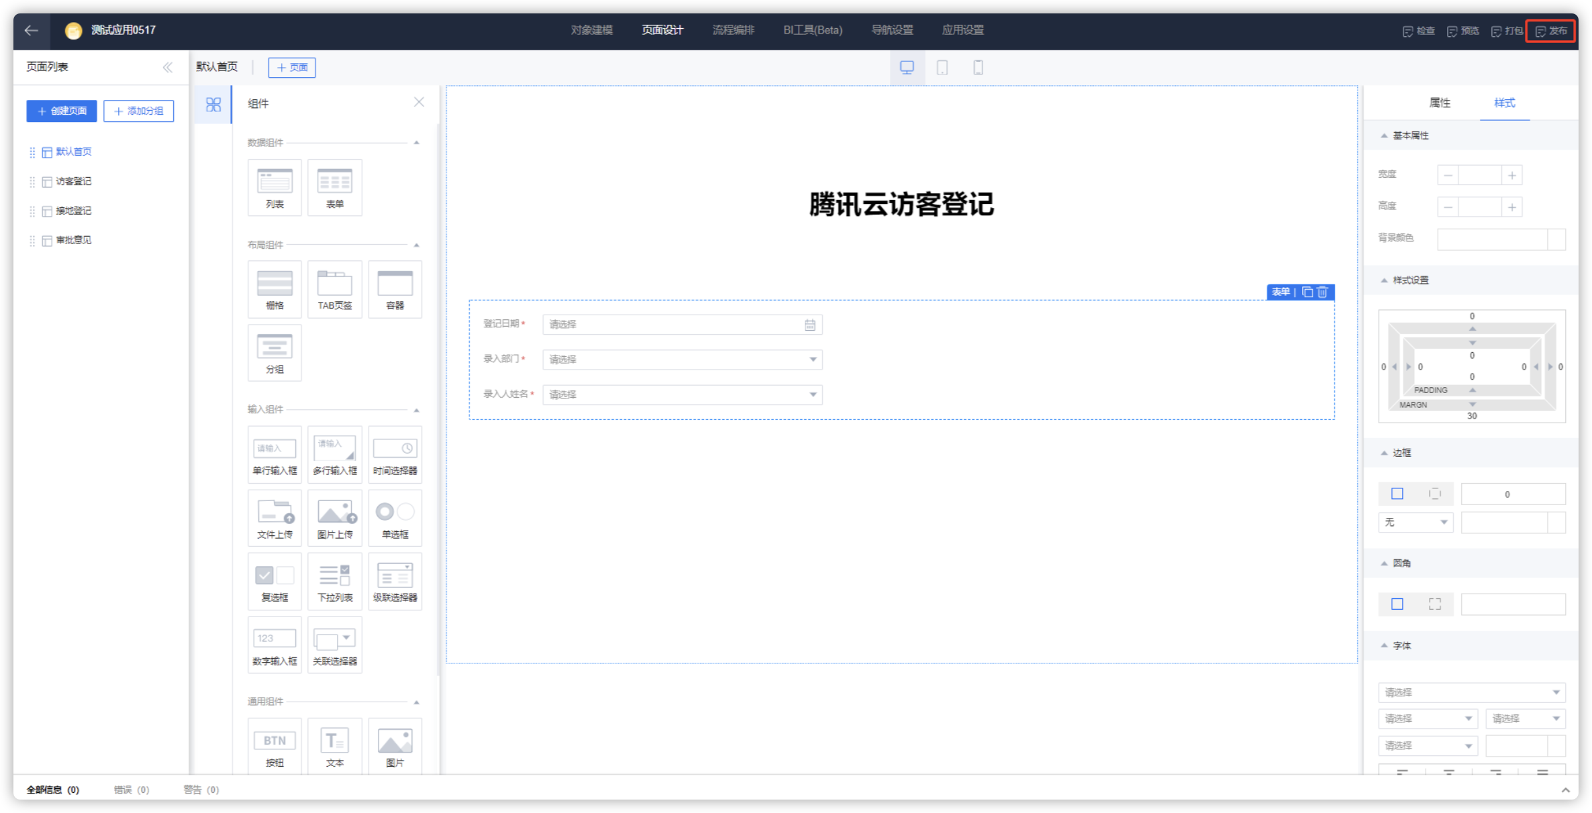Select the cascader (级联选择器) component
This screenshot has height=813, width=1592.
pyautogui.click(x=395, y=581)
